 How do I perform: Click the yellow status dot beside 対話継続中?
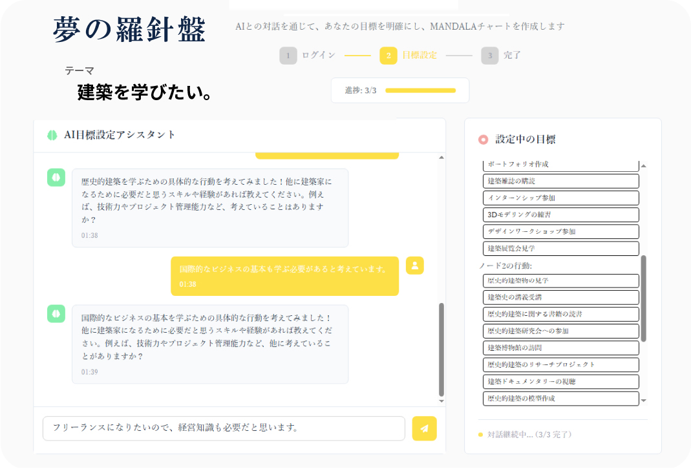pos(480,435)
